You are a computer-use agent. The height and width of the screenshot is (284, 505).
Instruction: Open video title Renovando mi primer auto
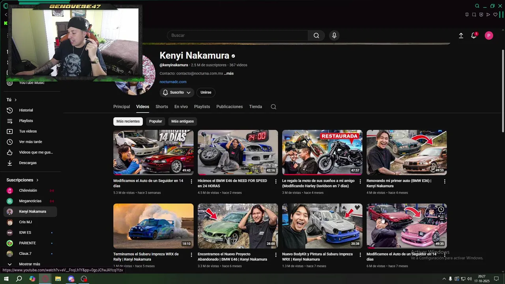399,183
